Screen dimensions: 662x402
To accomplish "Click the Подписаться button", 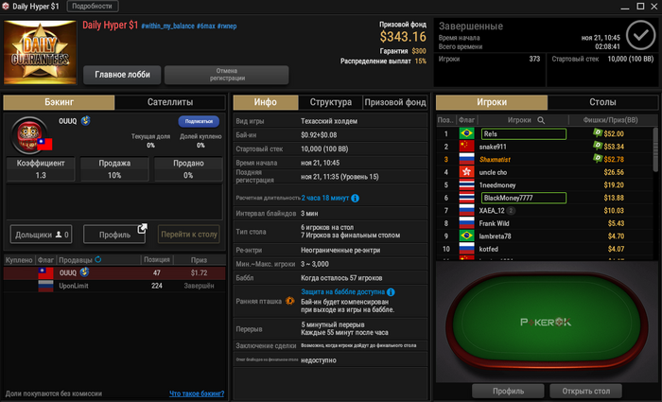I will pyautogui.click(x=199, y=121).
